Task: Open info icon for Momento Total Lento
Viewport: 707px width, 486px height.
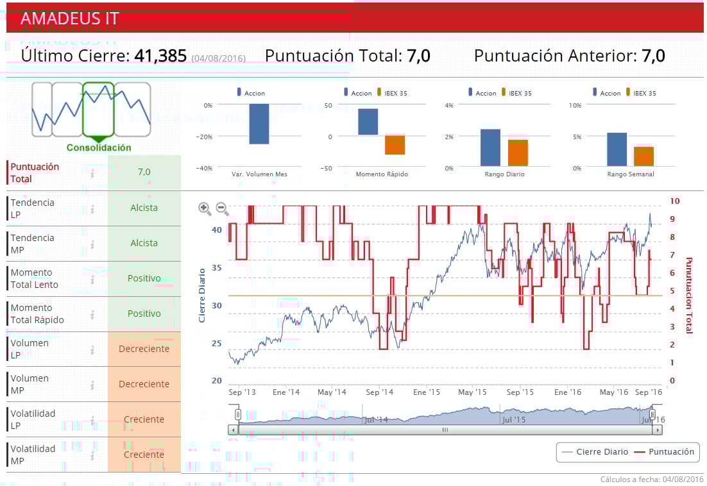Action: tap(92, 280)
